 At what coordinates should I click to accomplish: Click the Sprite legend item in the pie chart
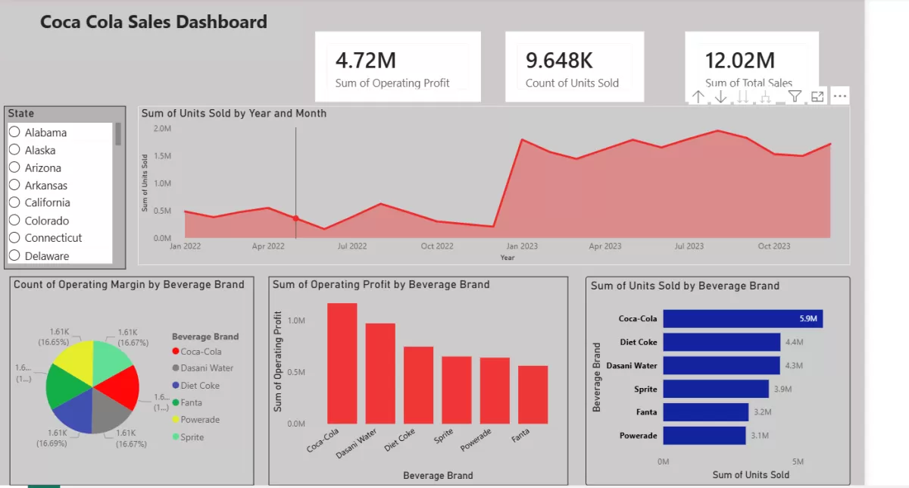click(x=193, y=437)
